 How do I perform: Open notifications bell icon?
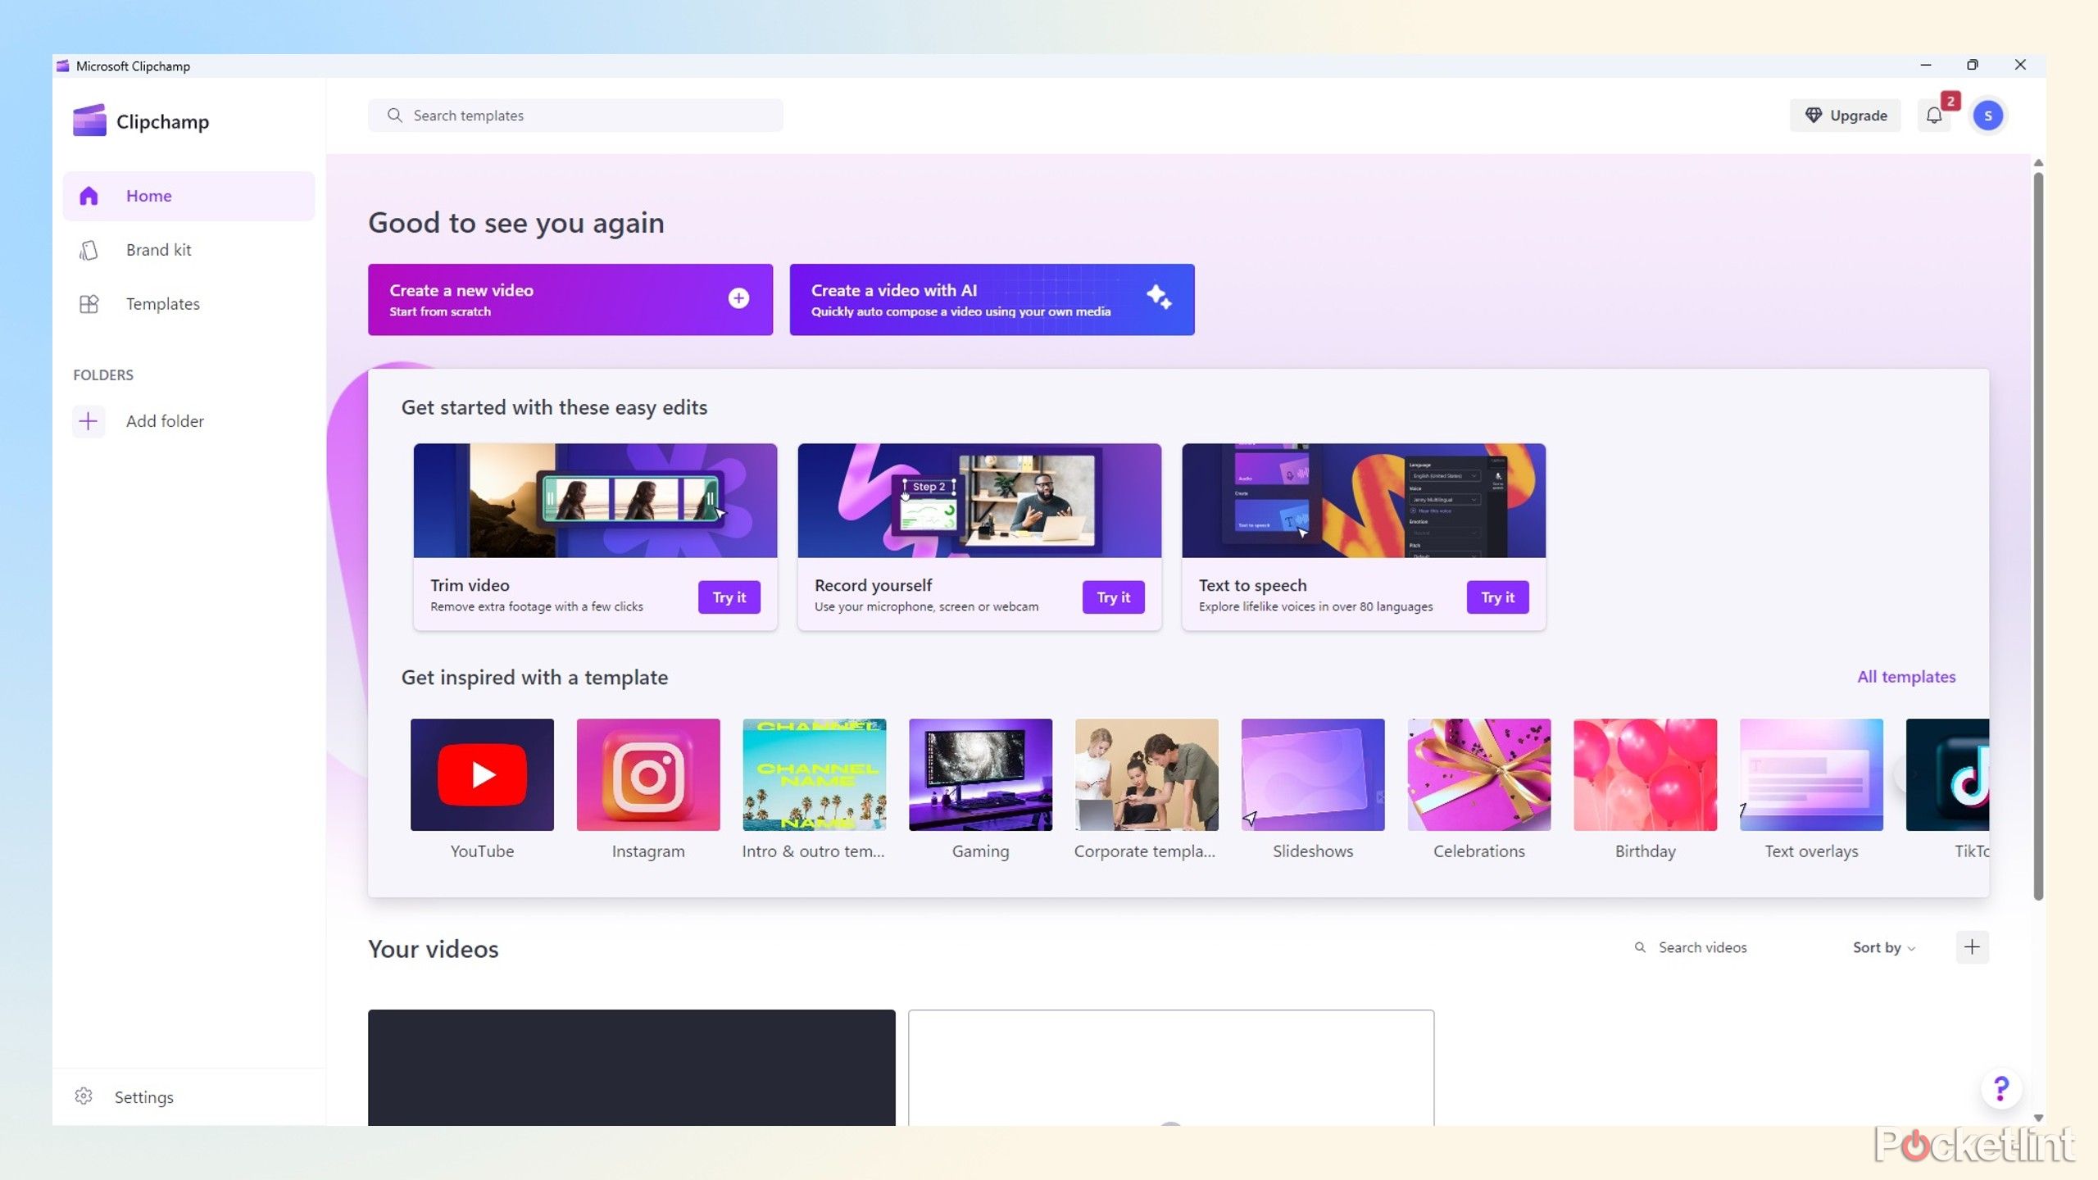[1935, 116]
